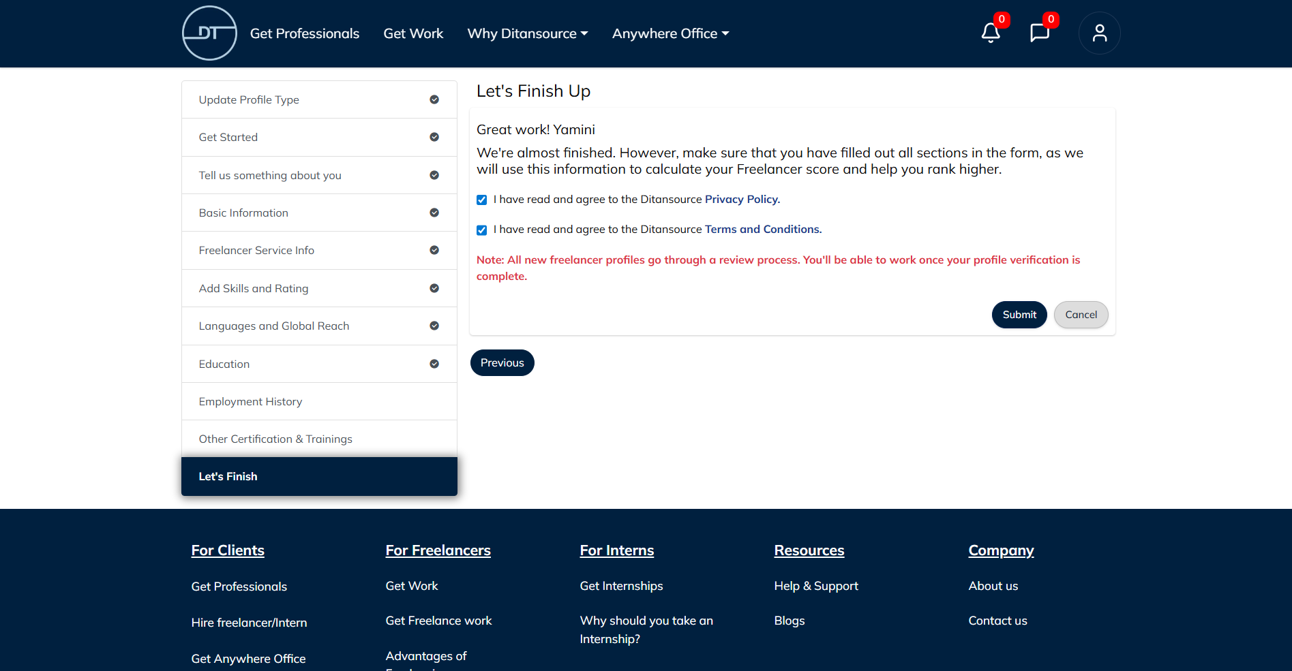Go to Languages and Global Reach step

coord(319,326)
